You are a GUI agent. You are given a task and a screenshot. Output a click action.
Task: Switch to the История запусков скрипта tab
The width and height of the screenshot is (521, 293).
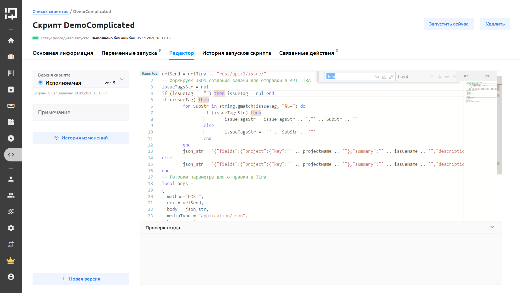tap(236, 53)
